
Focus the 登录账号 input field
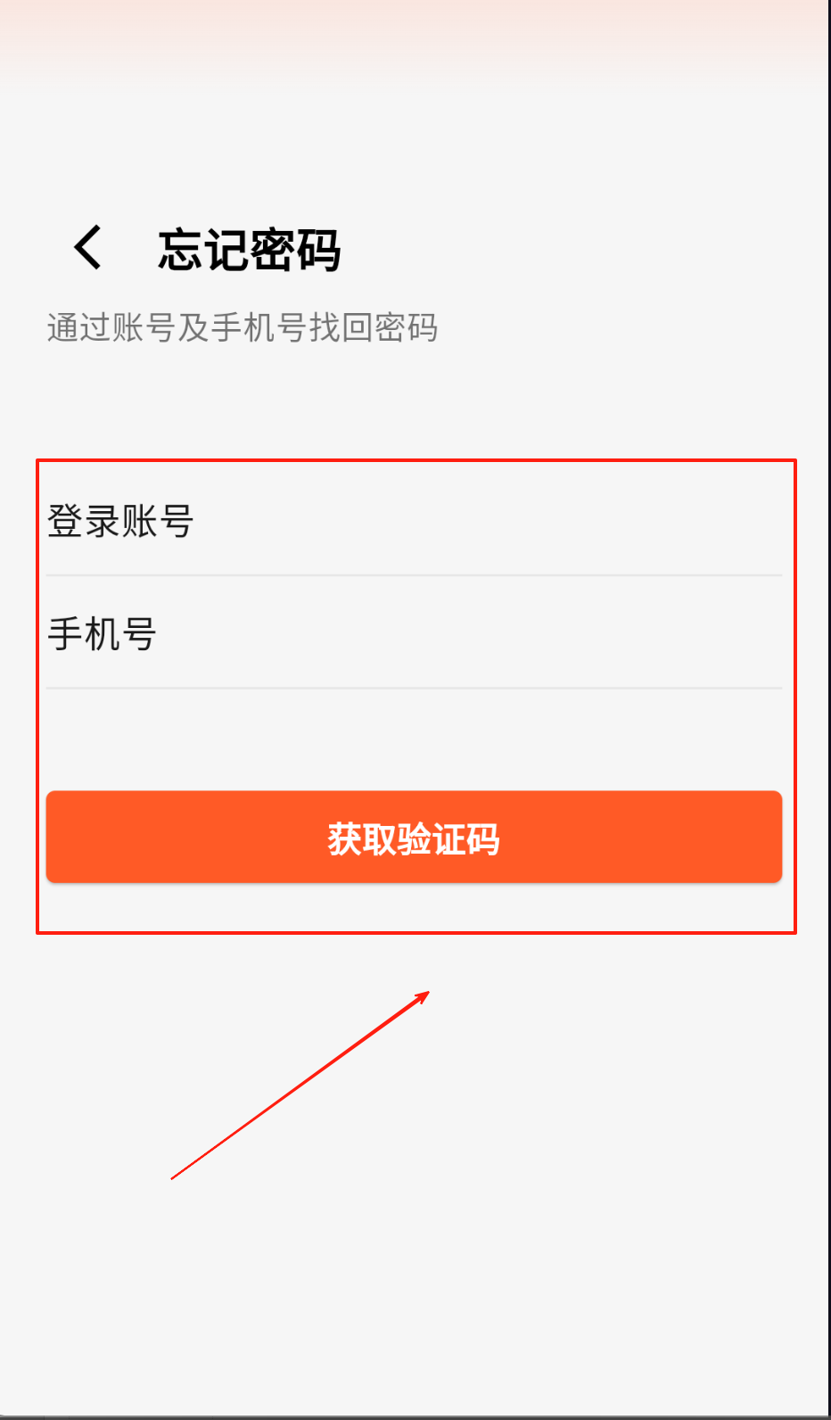pyautogui.click(x=414, y=521)
